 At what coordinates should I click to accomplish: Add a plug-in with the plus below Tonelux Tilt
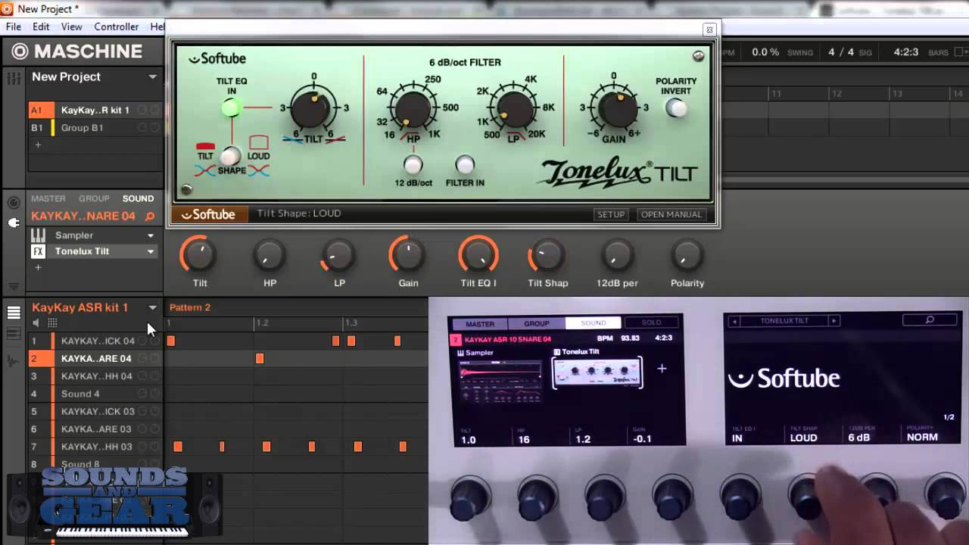coord(38,267)
